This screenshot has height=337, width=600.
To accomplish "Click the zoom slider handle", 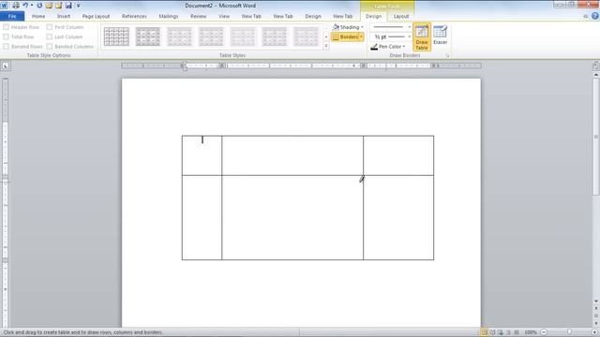I will coord(569,332).
